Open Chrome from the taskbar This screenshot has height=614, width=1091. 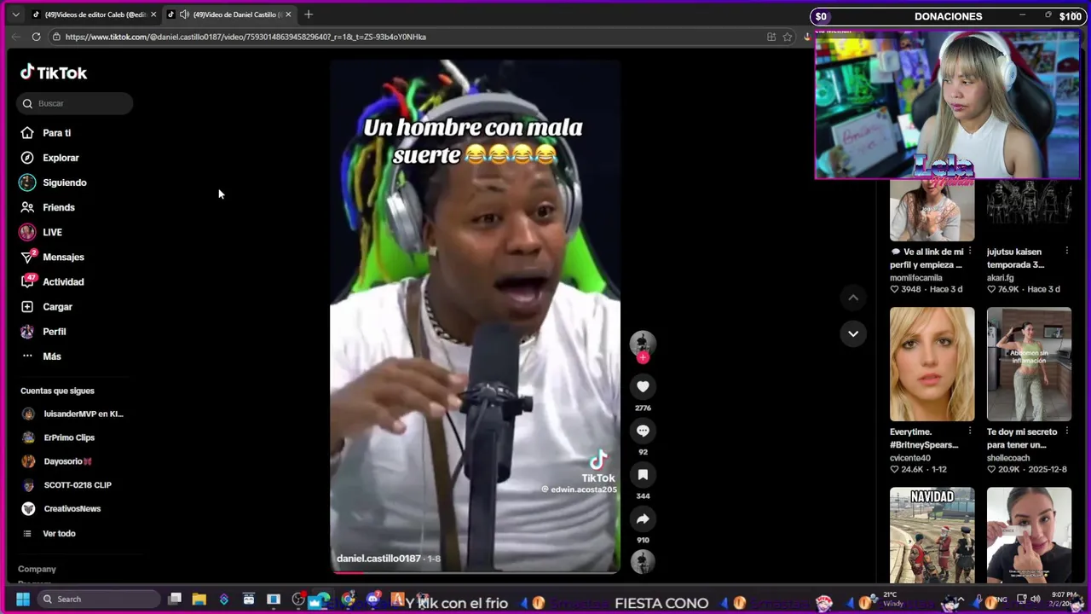pyautogui.click(x=348, y=600)
